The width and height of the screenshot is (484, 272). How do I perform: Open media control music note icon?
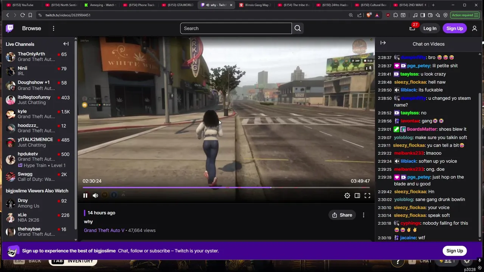415,15
